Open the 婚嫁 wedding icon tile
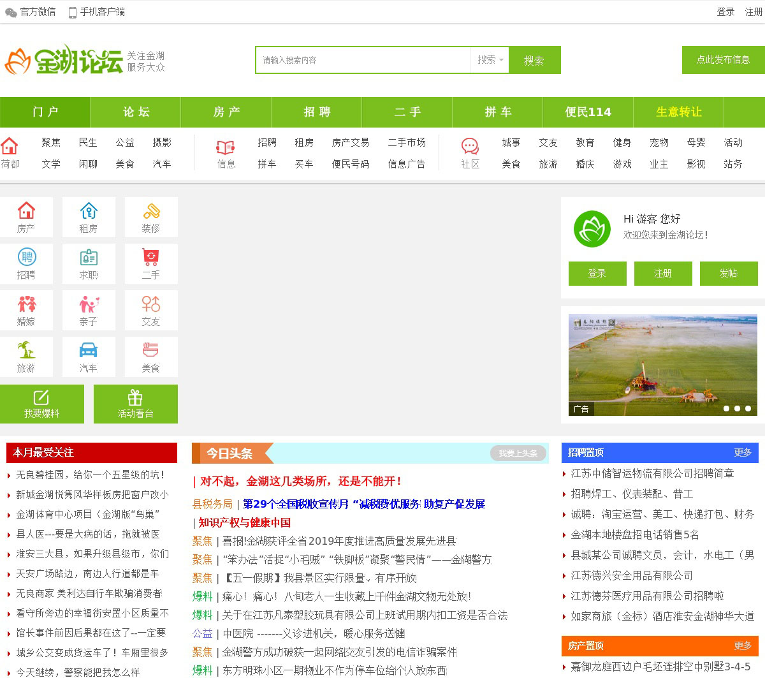The image size is (765, 678). (x=26, y=311)
